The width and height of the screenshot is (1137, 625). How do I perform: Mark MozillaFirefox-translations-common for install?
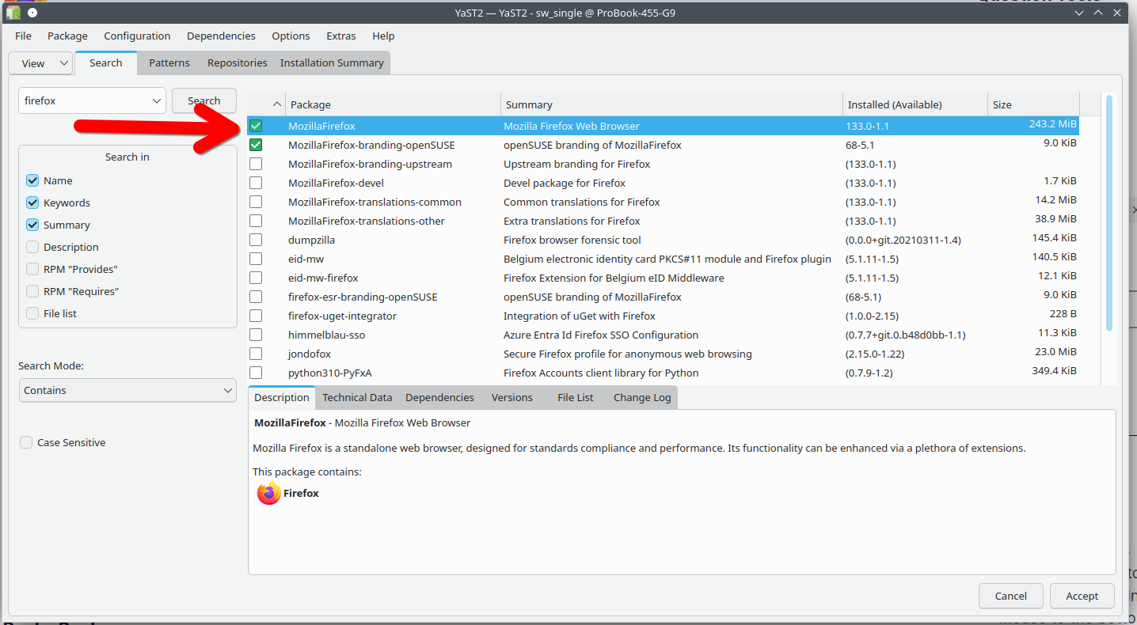pyautogui.click(x=256, y=202)
